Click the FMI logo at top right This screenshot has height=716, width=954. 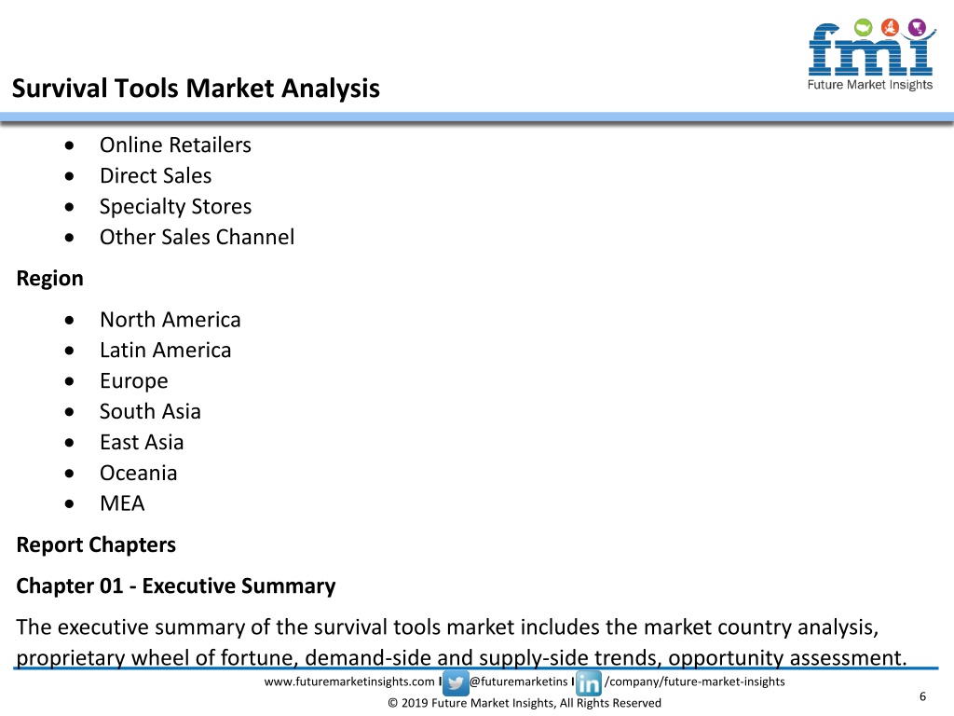pyautogui.click(x=871, y=55)
